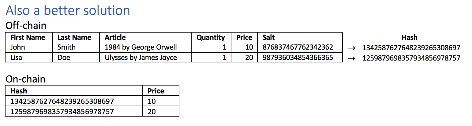Click on-chain hash 1259879698357934856978757

62,112
